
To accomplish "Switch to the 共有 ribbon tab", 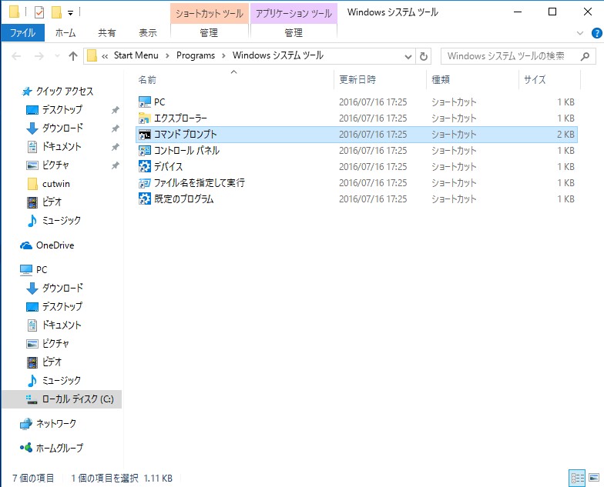I will click(x=106, y=33).
